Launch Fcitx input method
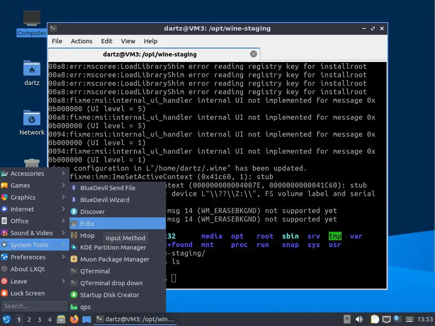 (x=118, y=224)
